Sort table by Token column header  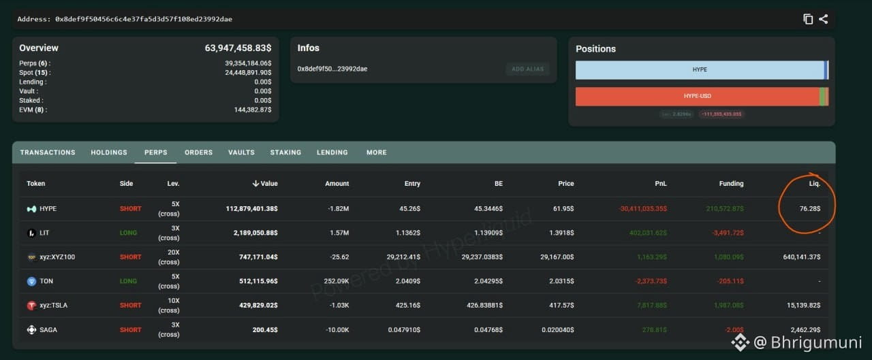(36, 184)
